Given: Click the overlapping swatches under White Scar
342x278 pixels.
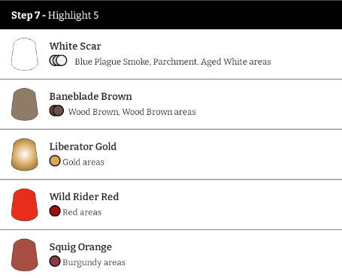Looking at the screenshot, I should pyautogui.click(x=58, y=61).
